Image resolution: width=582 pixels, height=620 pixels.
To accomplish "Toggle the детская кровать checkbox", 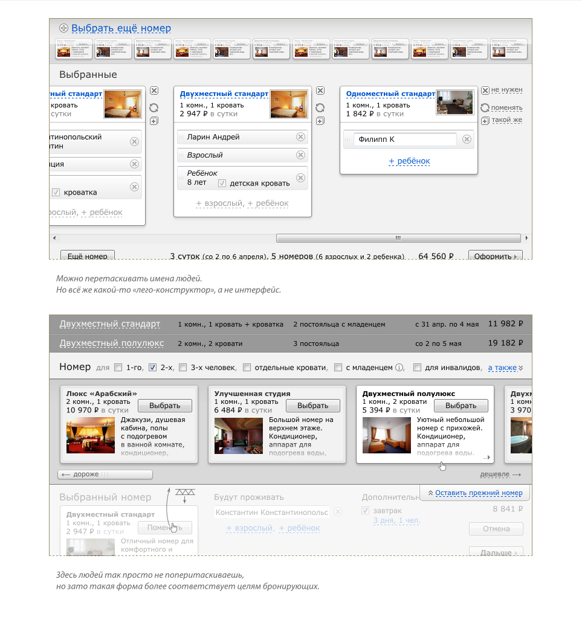I will 222,183.
